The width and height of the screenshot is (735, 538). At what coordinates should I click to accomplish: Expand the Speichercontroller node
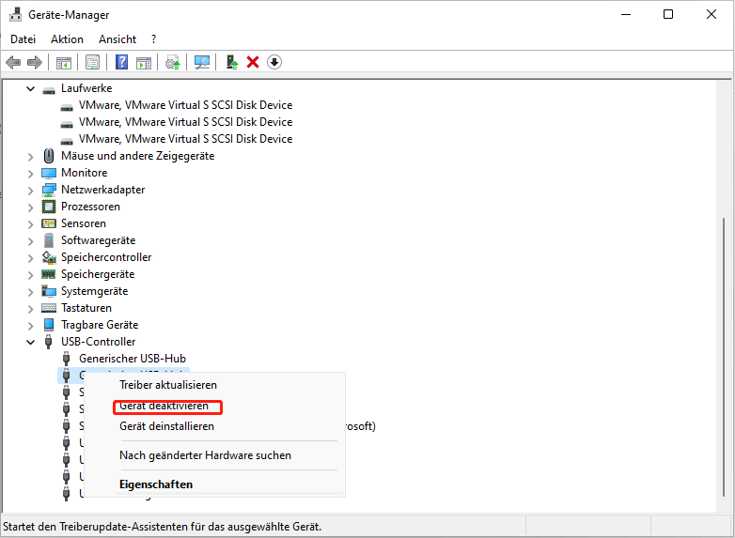pos(30,257)
